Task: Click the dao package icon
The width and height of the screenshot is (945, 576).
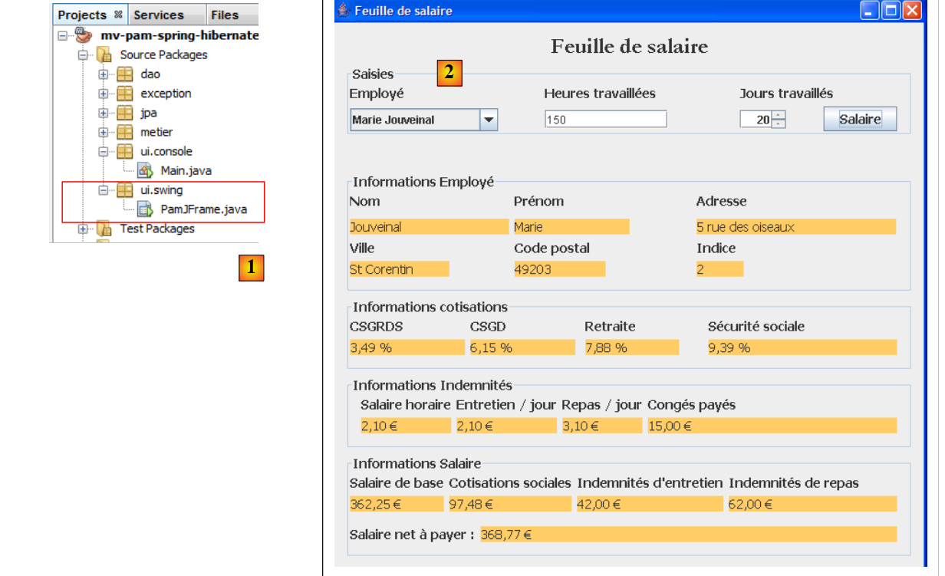Action: [x=124, y=74]
